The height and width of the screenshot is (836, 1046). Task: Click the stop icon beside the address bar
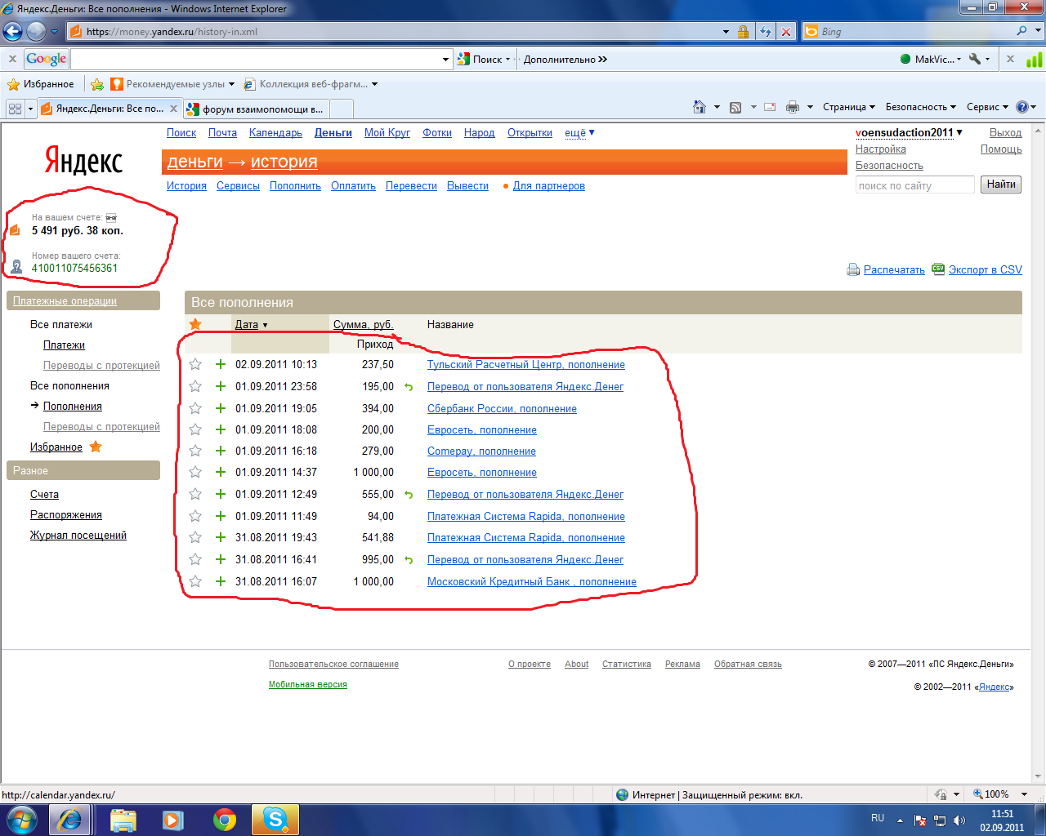[786, 32]
